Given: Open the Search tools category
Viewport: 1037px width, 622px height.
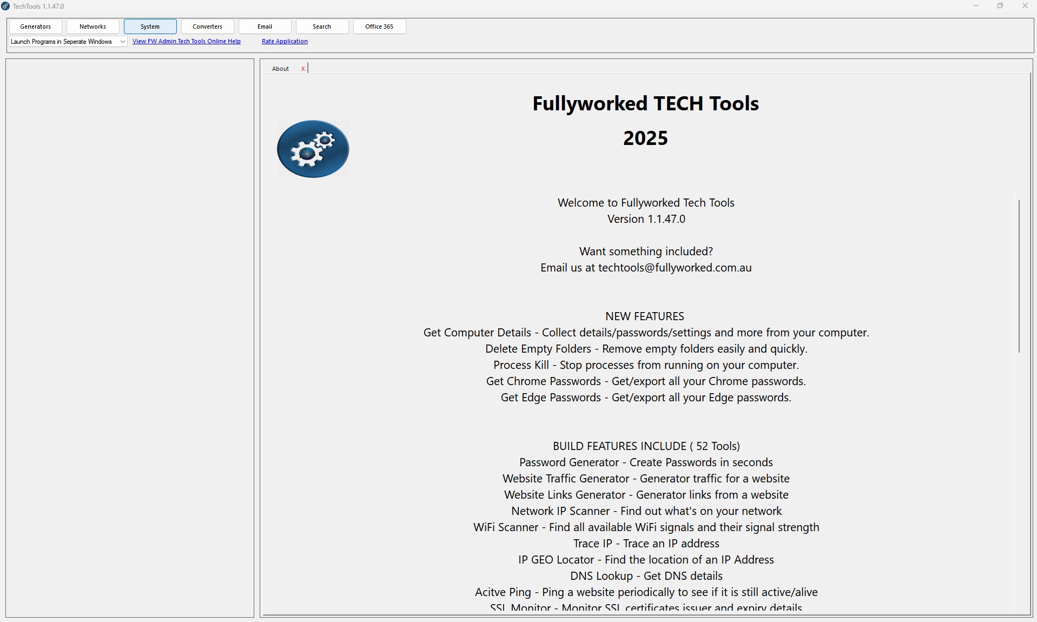Looking at the screenshot, I should (x=322, y=27).
